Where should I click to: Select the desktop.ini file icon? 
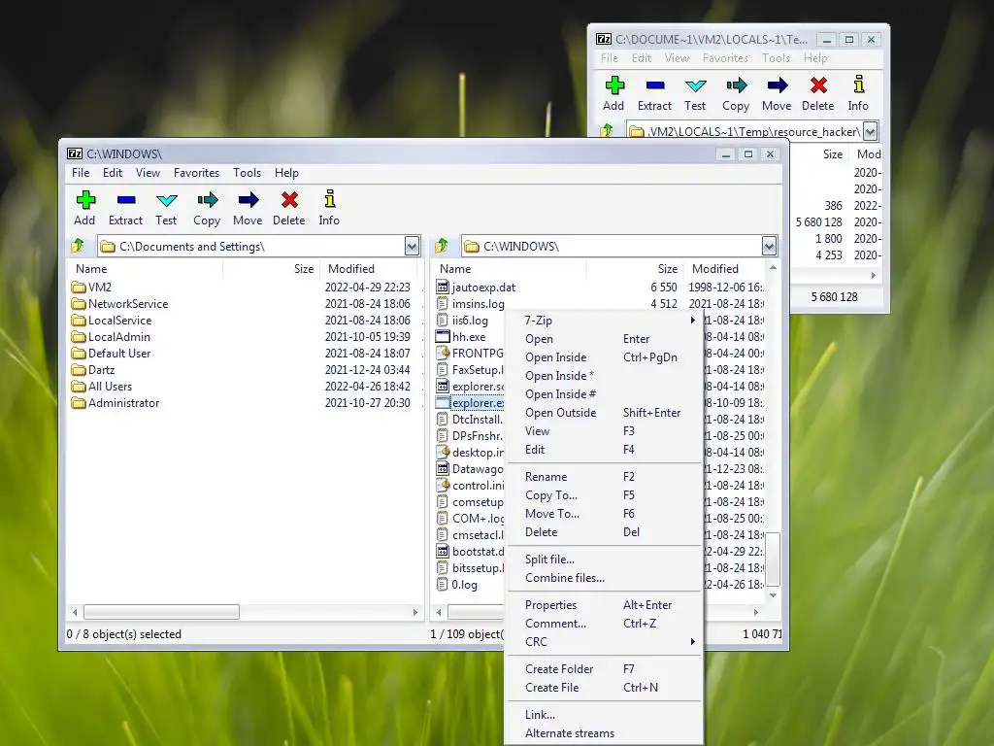pyautogui.click(x=443, y=453)
